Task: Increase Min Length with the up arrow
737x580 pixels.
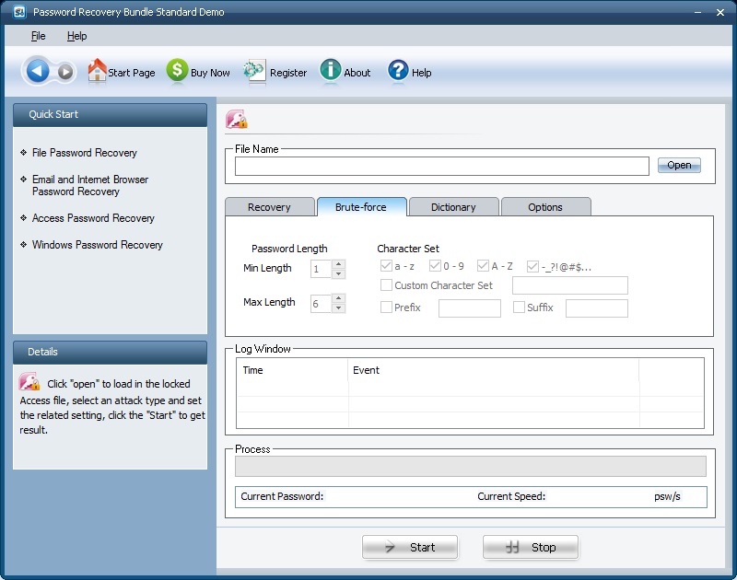Action: click(x=339, y=264)
